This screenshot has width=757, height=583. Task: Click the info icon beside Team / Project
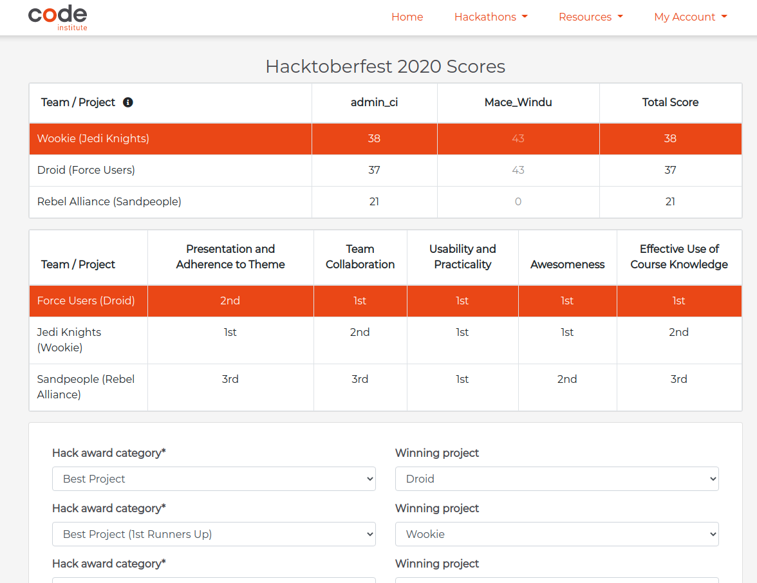(x=128, y=102)
